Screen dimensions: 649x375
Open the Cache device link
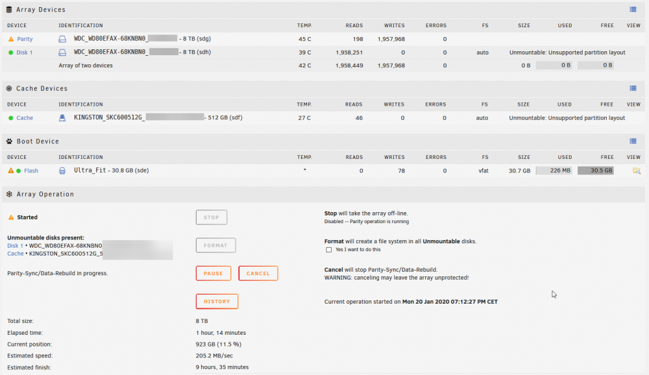(25, 118)
